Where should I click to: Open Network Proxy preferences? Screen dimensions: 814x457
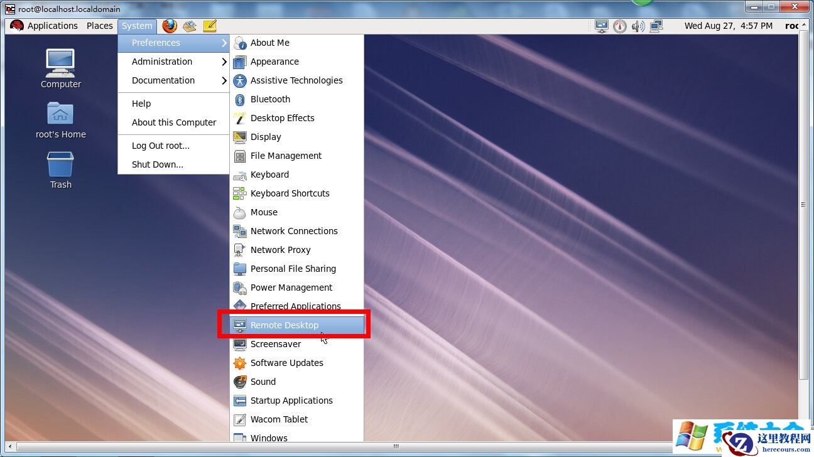pyautogui.click(x=297, y=250)
